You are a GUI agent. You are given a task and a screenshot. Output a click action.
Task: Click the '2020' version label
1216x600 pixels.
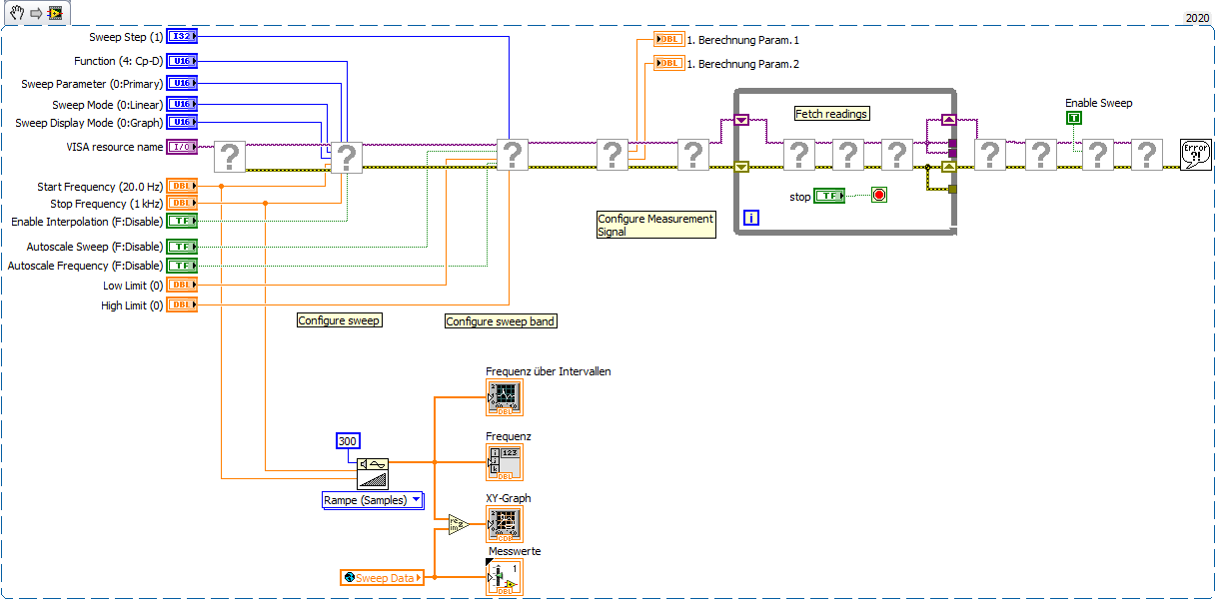tap(1197, 18)
